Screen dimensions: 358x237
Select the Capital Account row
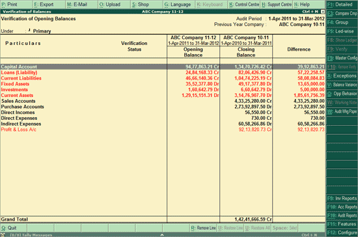click(163, 66)
